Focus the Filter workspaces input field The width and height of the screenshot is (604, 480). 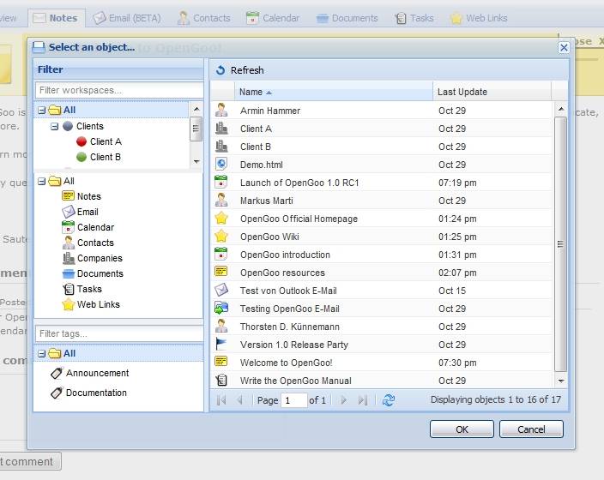(x=119, y=90)
